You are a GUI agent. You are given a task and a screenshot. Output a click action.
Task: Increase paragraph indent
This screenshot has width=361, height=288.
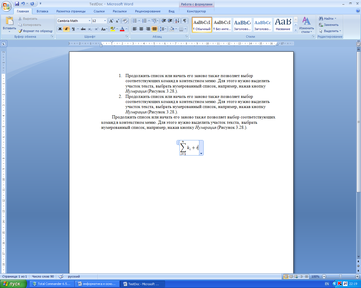point(170,21)
